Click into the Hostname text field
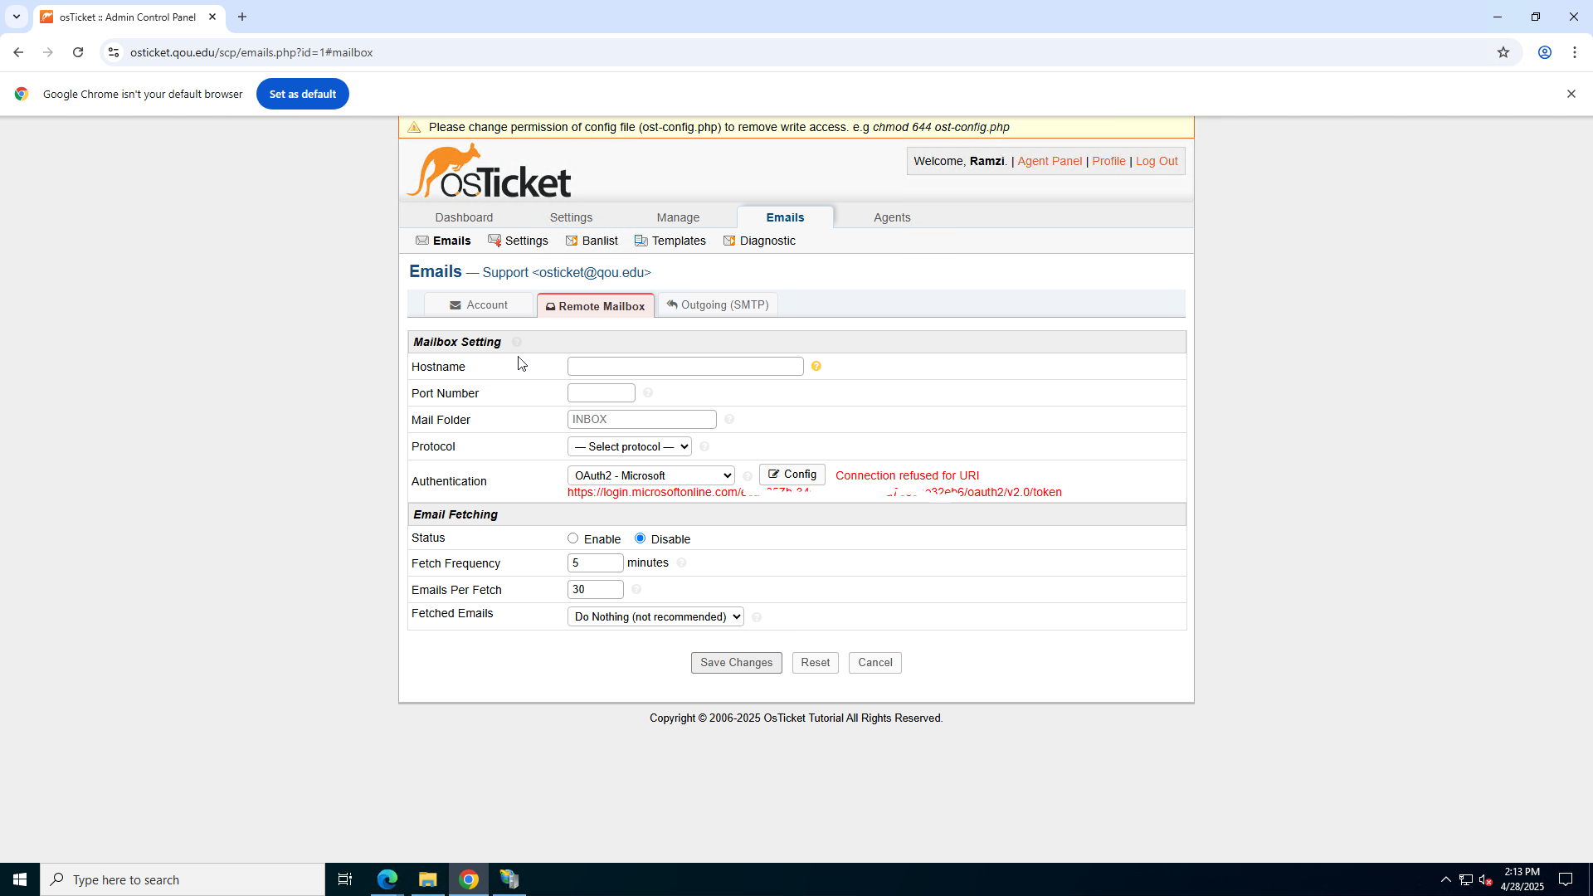1593x896 pixels. pos(685,366)
